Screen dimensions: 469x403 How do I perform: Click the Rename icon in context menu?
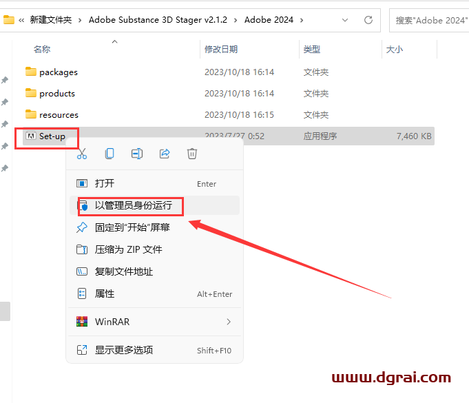click(x=137, y=154)
